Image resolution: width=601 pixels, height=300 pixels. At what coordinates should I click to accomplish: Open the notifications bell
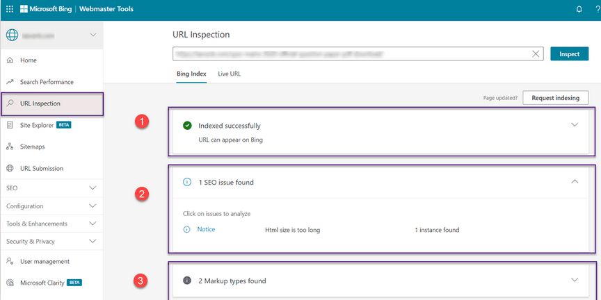(579, 9)
